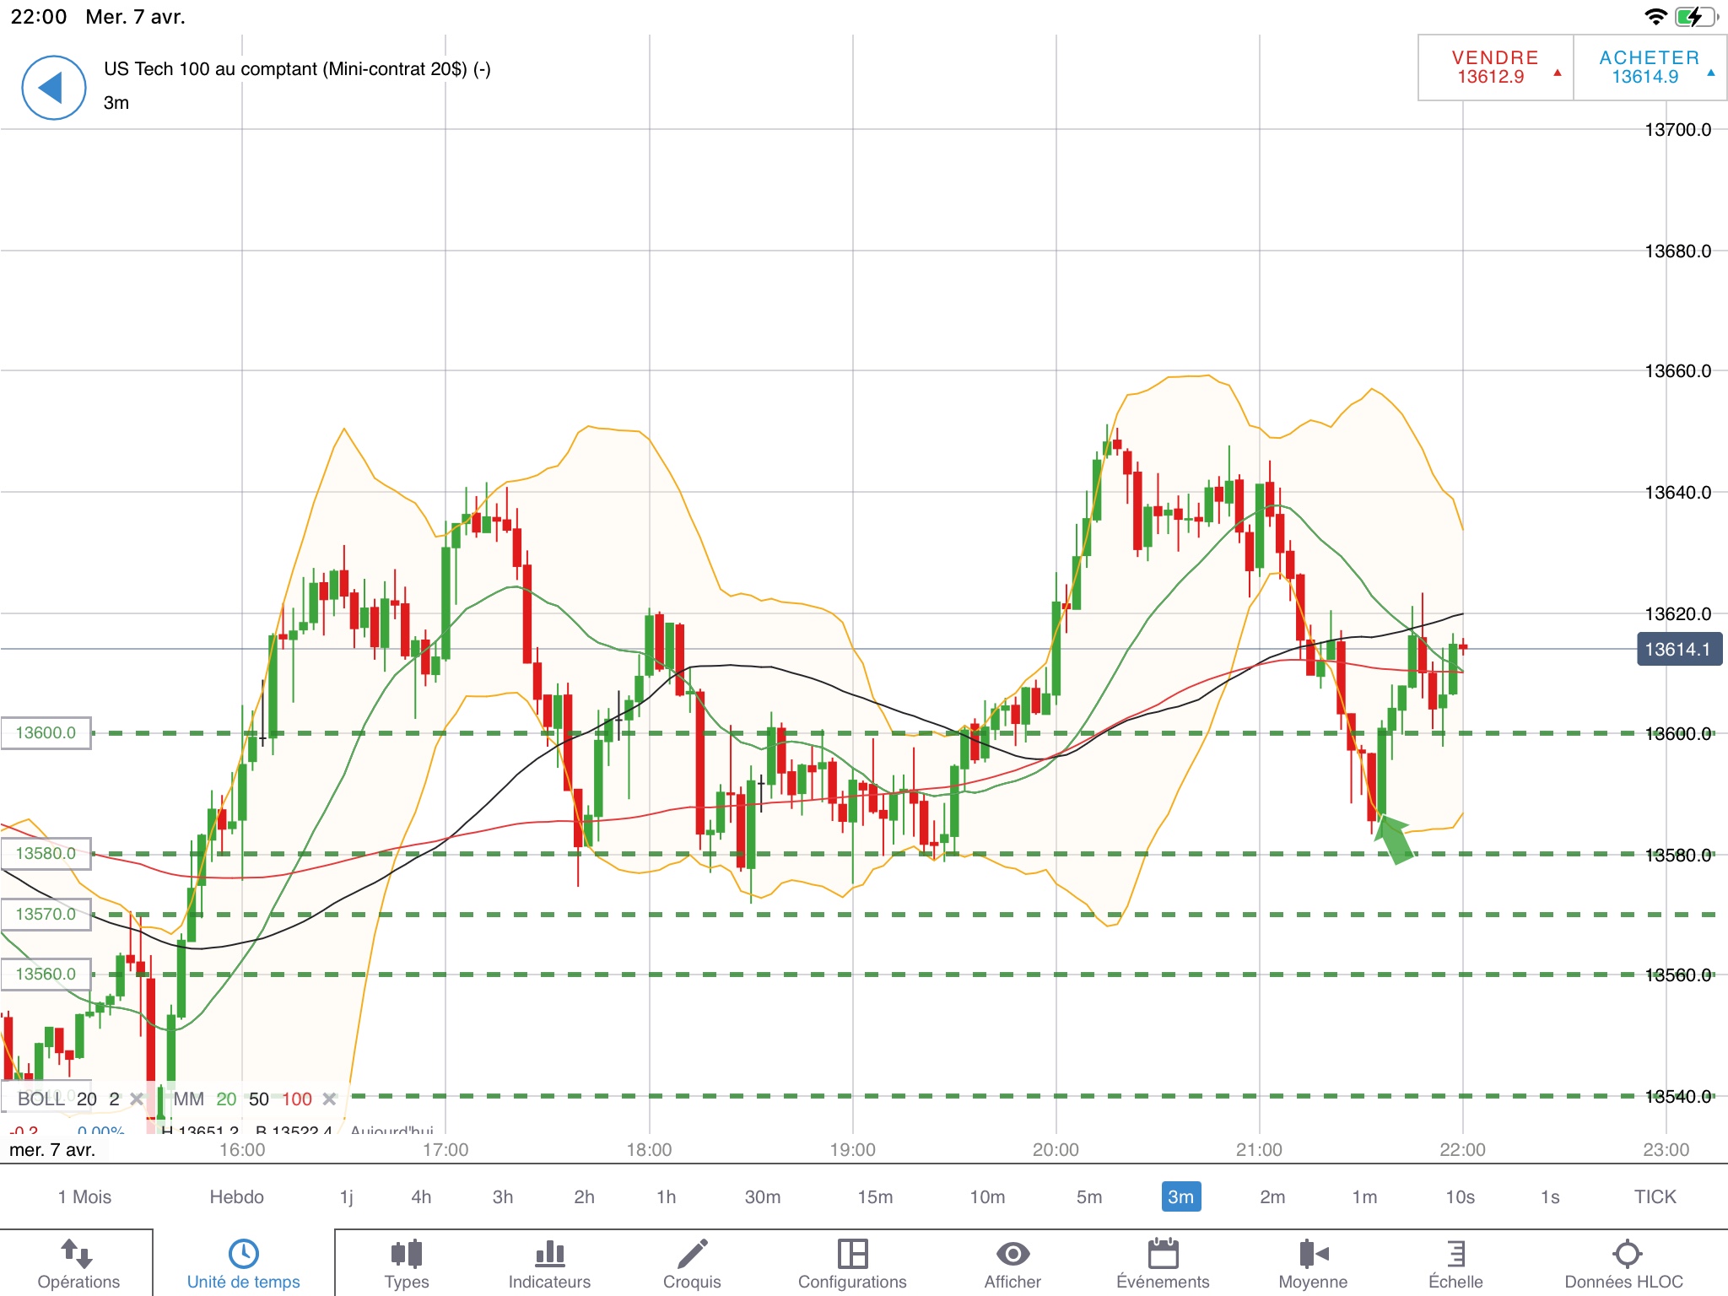The image size is (1728, 1296).
Task: Select the 13600.0 horizontal level label
Action: click(46, 732)
